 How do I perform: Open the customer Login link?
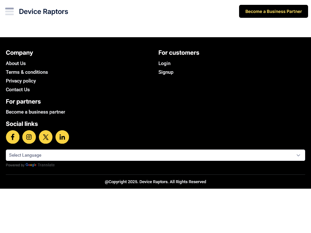(164, 63)
